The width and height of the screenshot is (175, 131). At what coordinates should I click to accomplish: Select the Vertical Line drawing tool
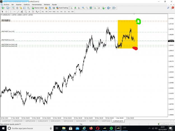coord(11,11)
